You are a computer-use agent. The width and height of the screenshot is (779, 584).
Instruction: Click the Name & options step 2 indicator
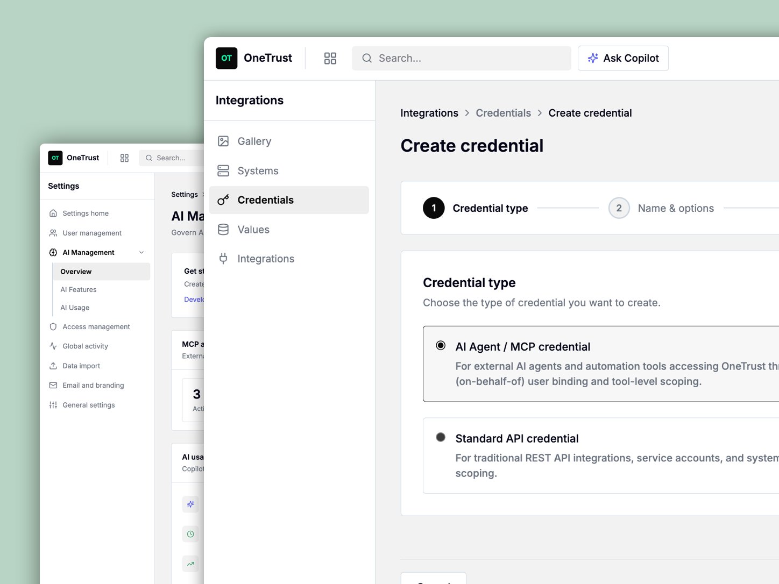pos(619,208)
